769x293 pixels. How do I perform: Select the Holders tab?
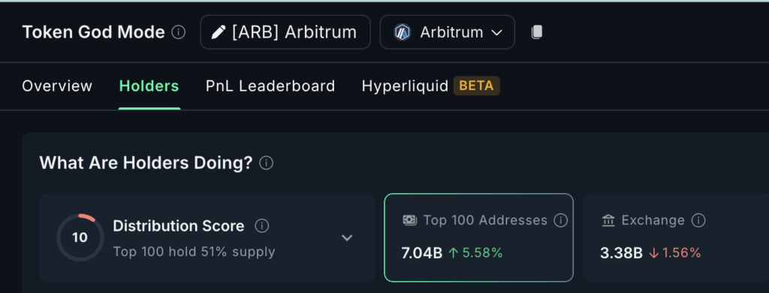coord(149,86)
